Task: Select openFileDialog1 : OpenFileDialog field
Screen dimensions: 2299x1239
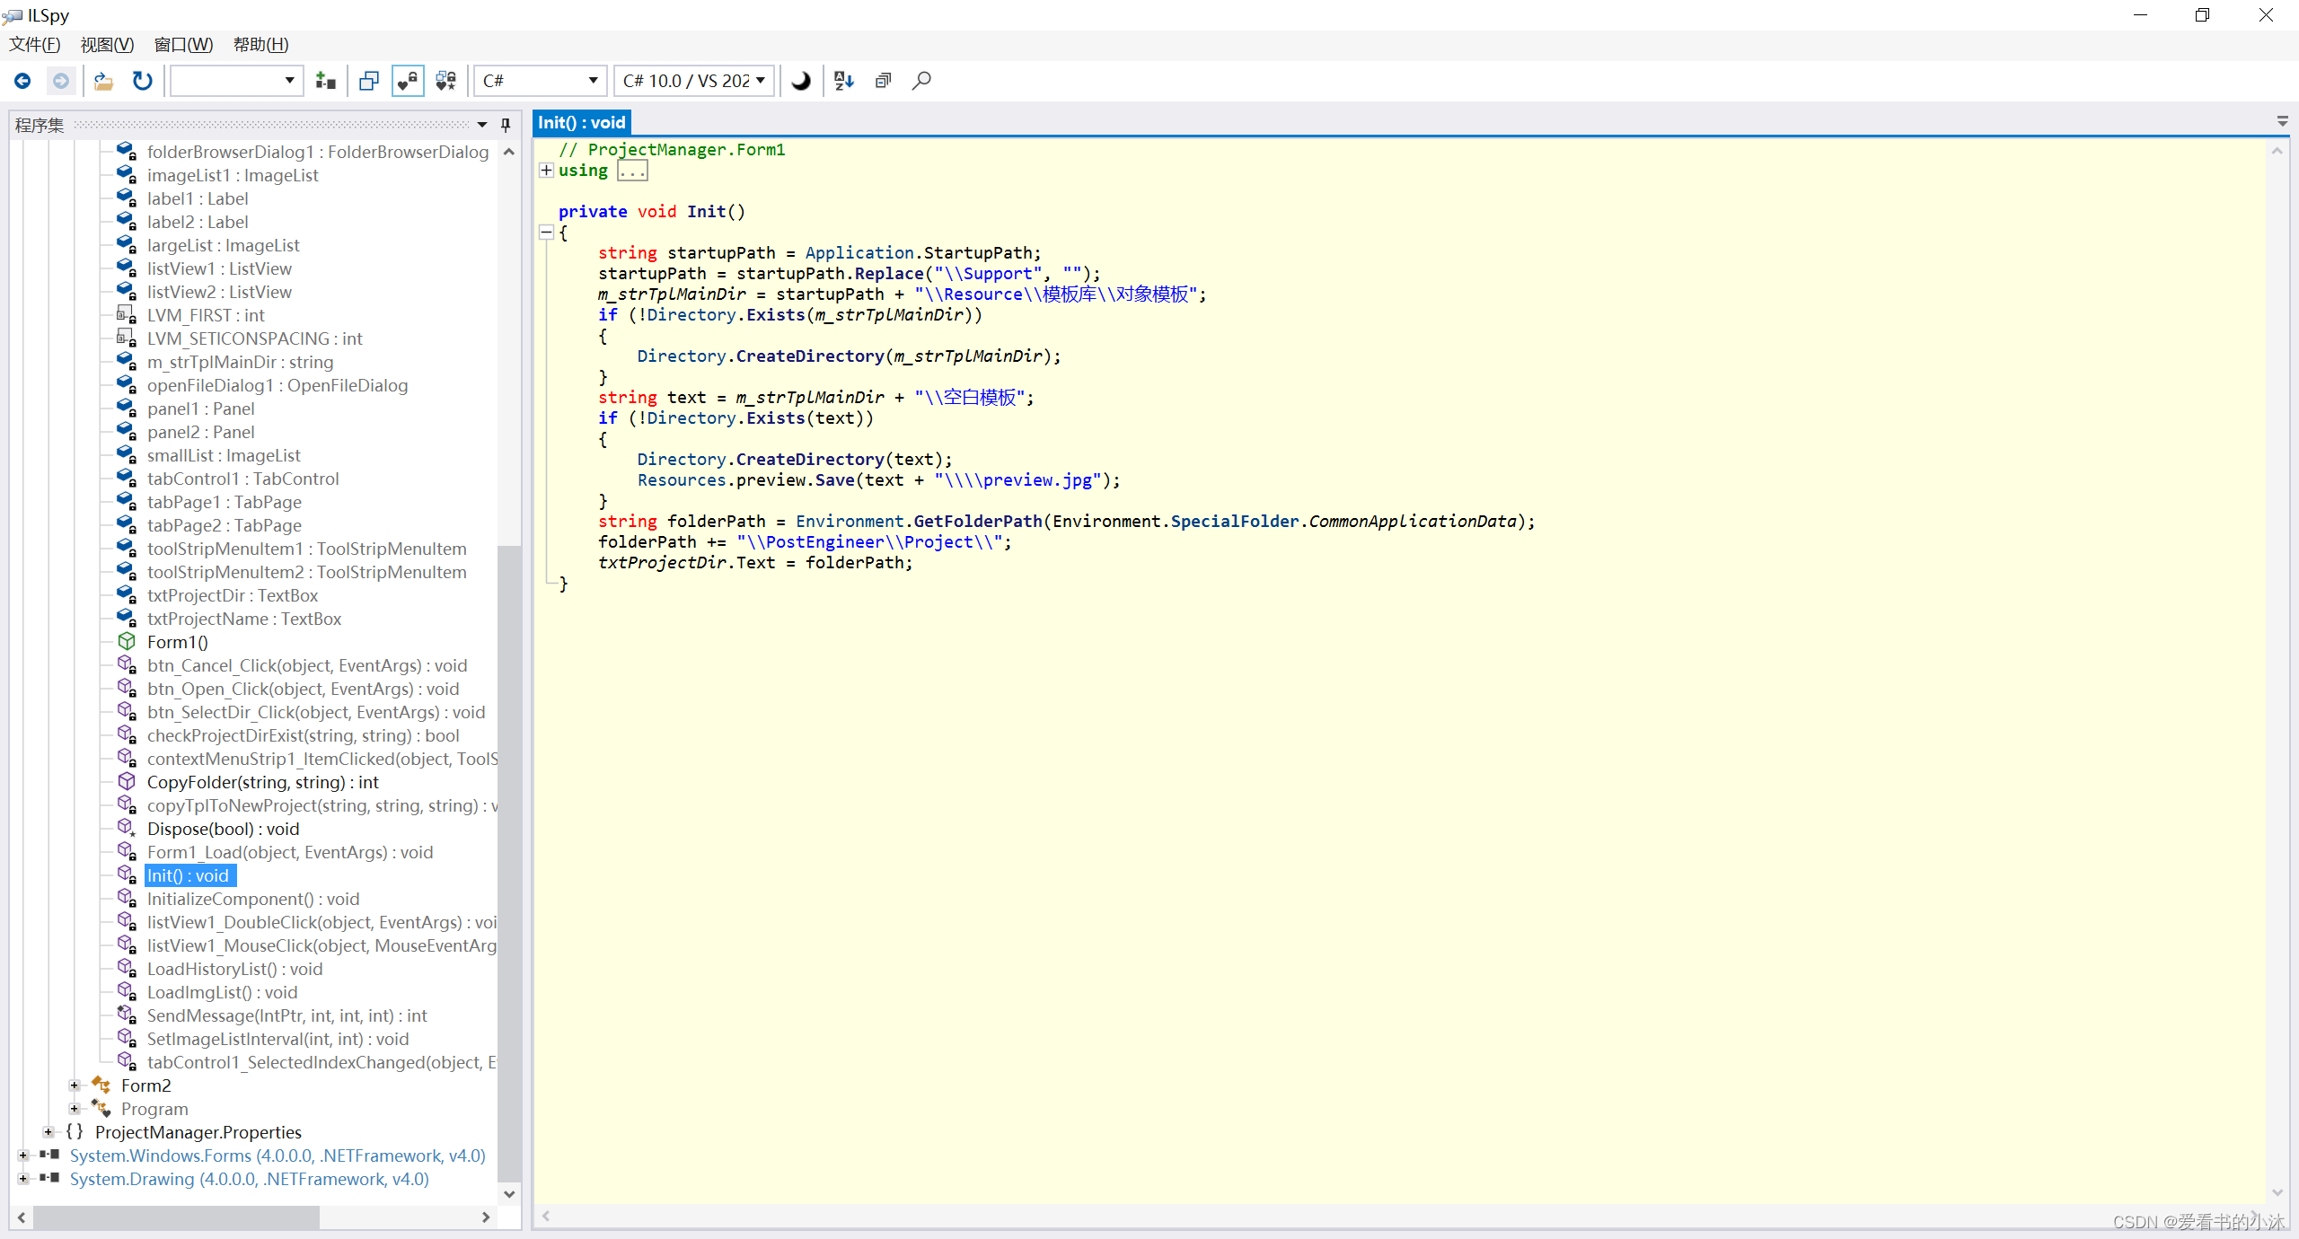Action: coord(277,385)
